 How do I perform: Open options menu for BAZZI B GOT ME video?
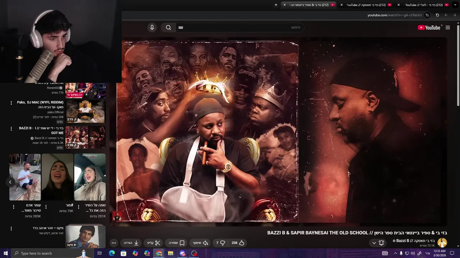[11, 129]
